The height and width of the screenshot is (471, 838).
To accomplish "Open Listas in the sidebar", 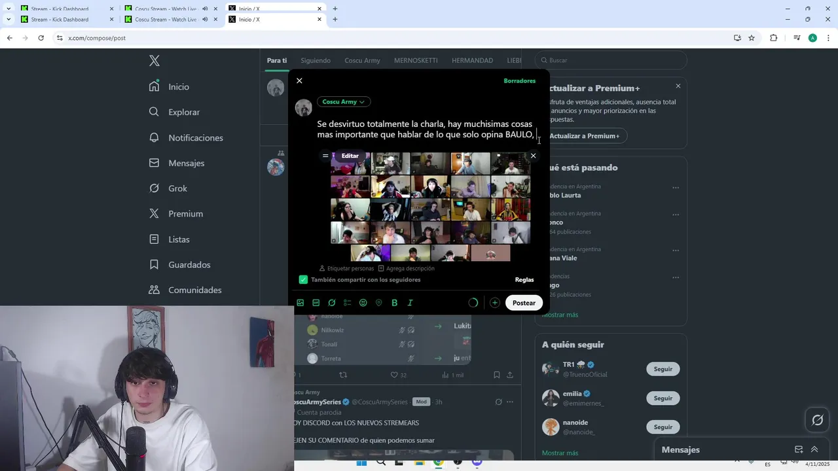I will (169, 239).
